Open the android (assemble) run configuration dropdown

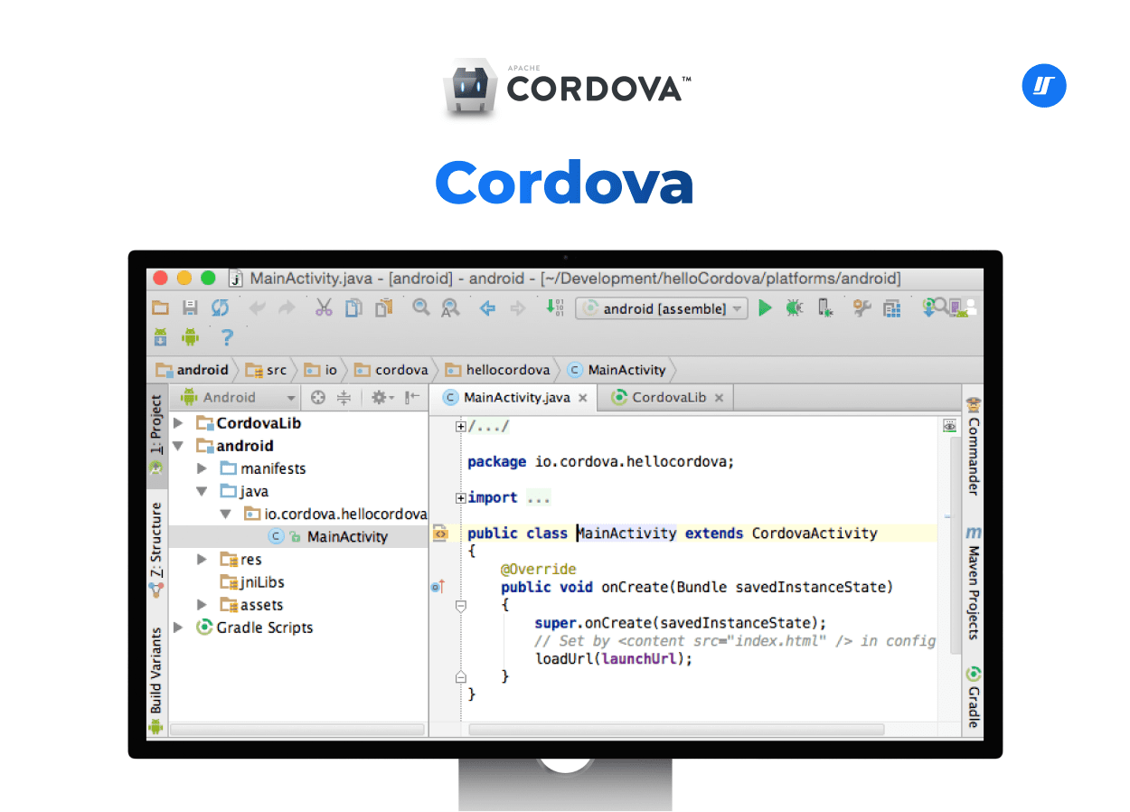click(x=661, y=307)
